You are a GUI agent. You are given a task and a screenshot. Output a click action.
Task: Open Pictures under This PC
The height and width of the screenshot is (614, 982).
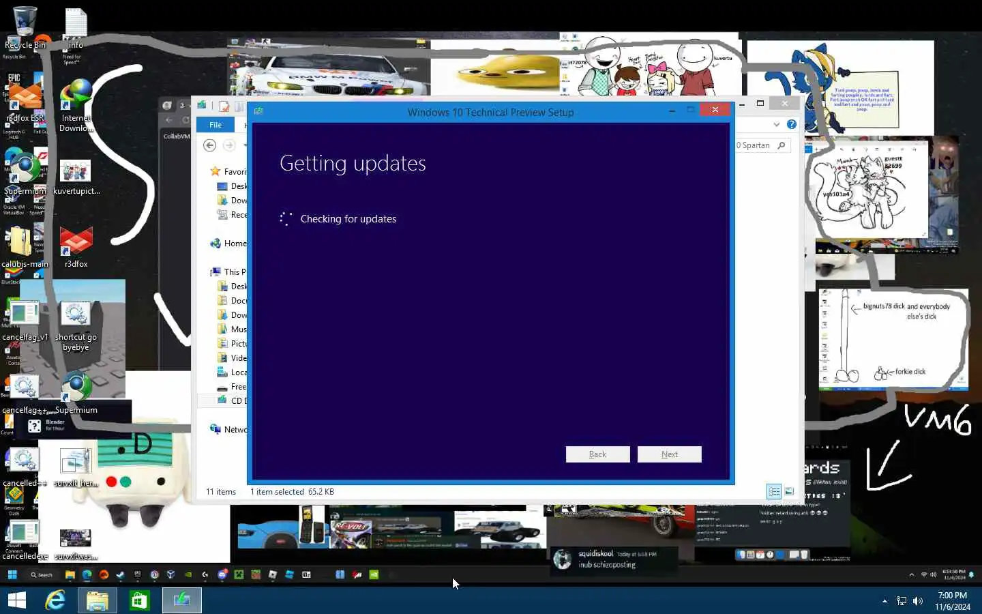[232, 344]
